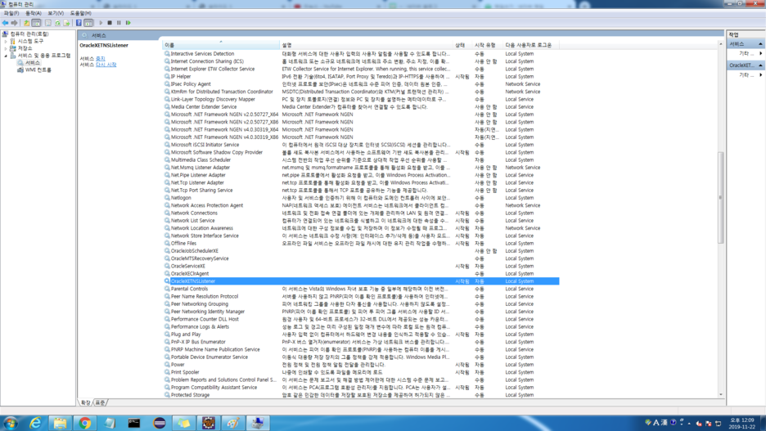Screen dimensions: 766x431
Task: Click the Forward arrow in the toolbar
Action: coord(14,23)
